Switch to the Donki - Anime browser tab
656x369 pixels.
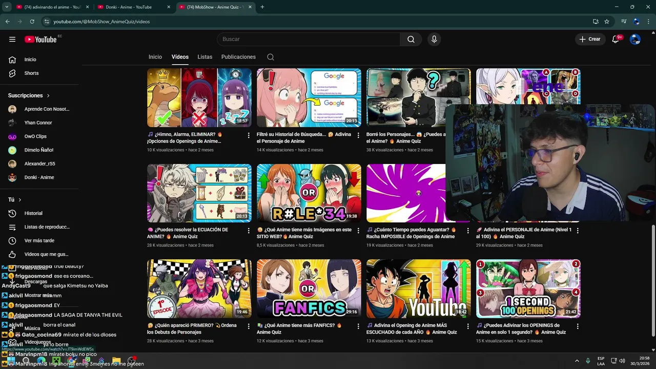point(134,7)
